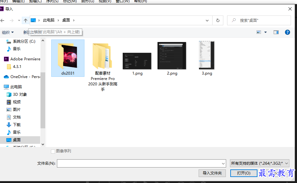The height and width of the screenshot is (183, 297).
Task: Select 桌面 in the address path
Action: [x=66, y=20]
